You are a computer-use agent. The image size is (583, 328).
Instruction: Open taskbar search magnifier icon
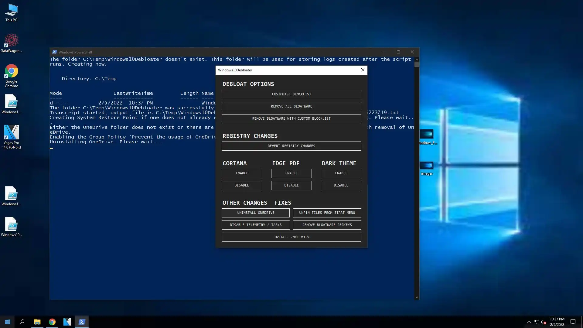tap(22, 322)
